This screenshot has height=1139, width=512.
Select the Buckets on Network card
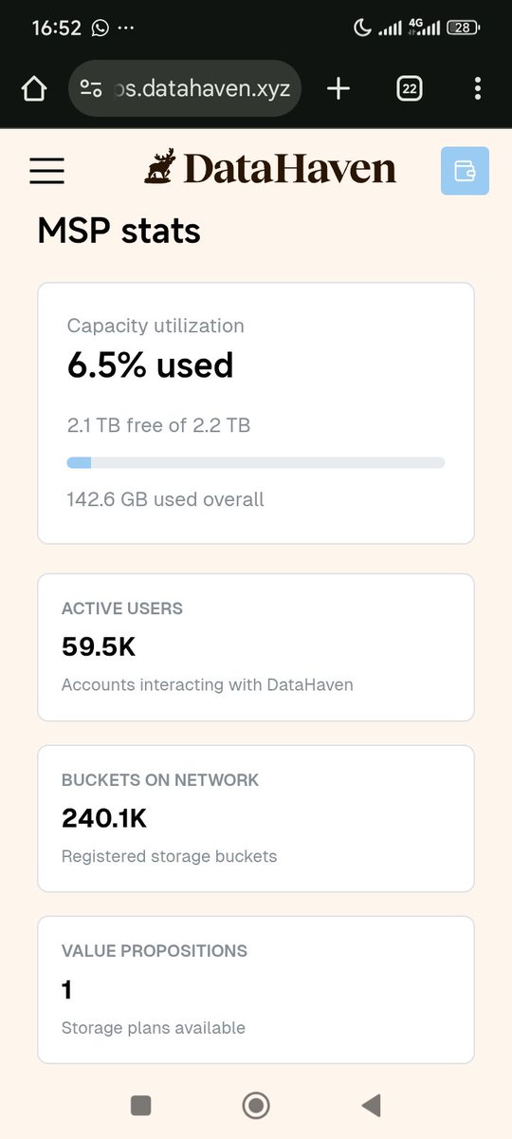point(256,818)
